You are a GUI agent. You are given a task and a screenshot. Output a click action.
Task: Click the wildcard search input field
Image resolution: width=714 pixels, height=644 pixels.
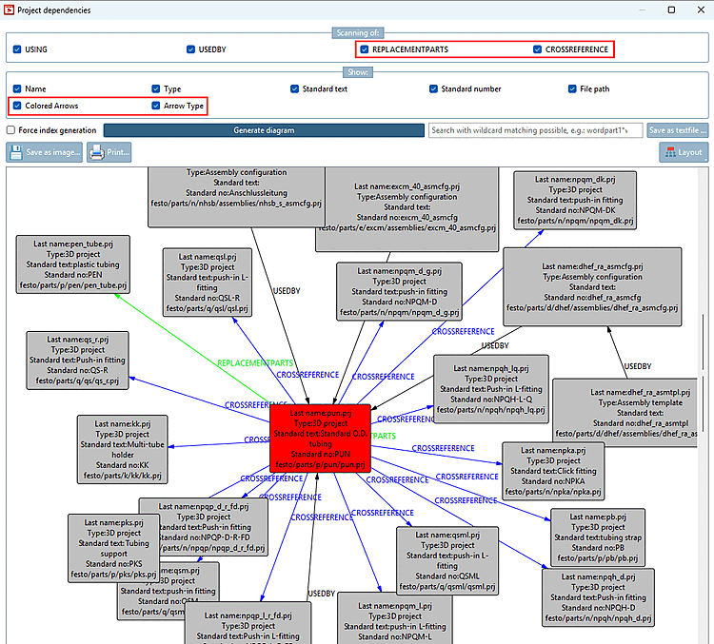[535, 130]
